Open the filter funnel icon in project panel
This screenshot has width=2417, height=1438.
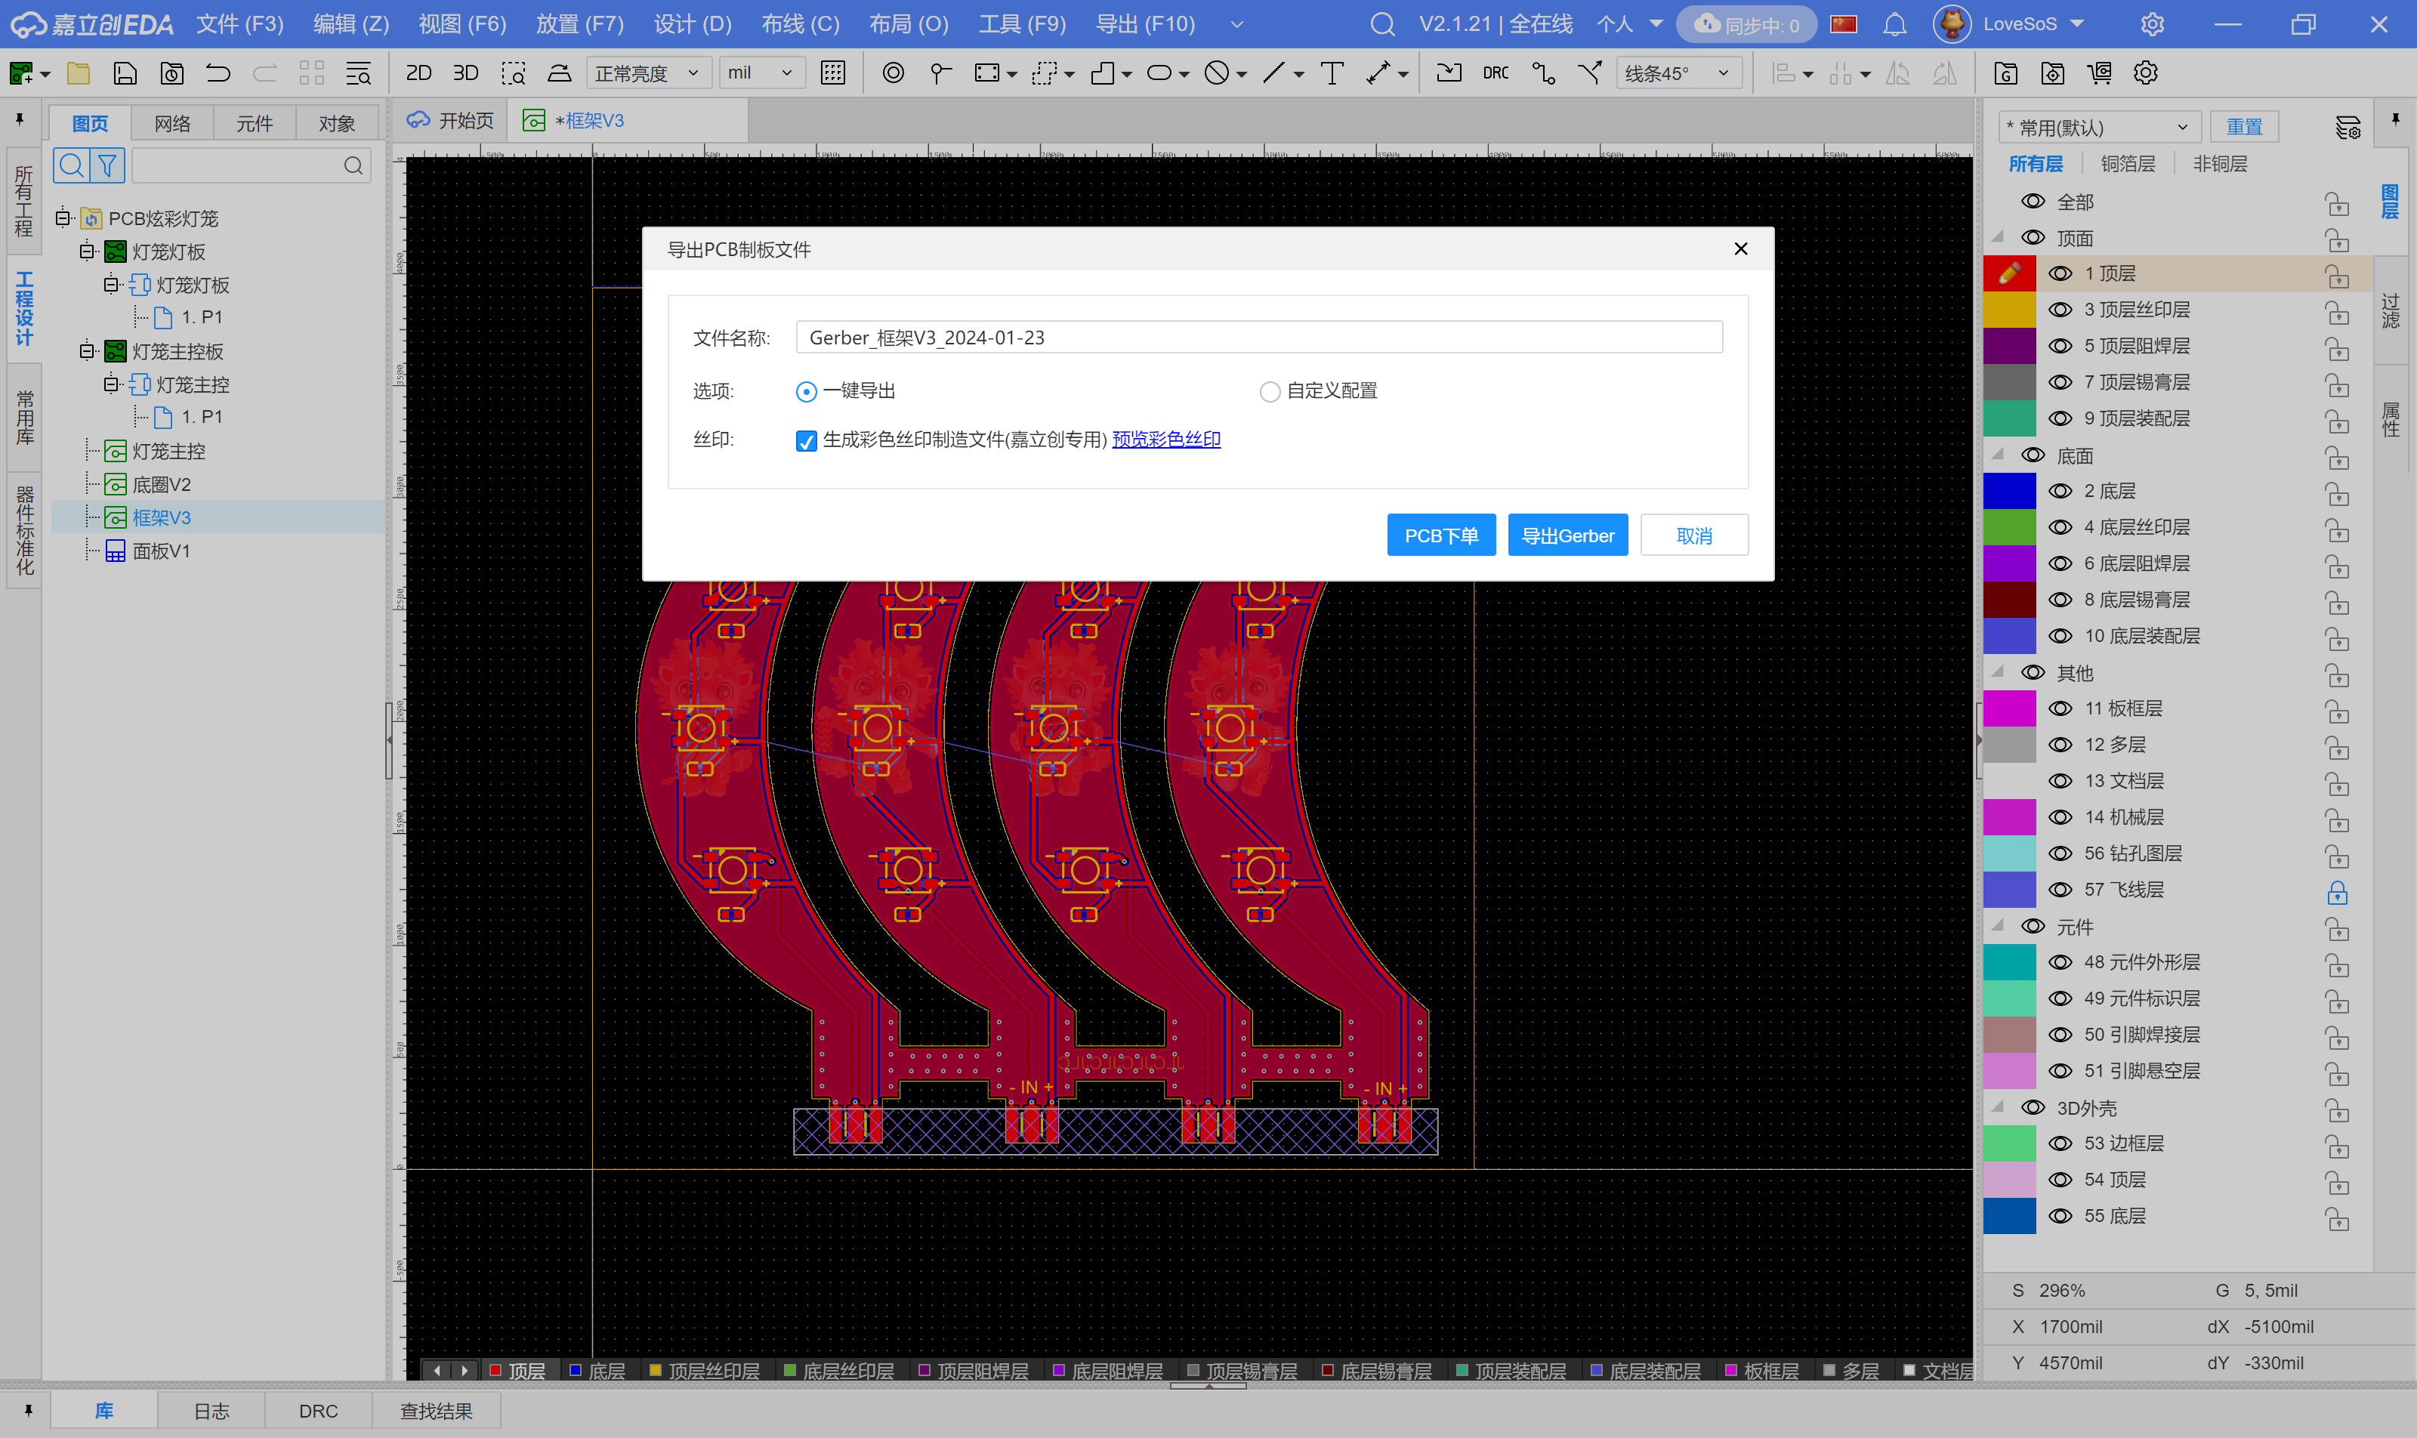[107, 165]
